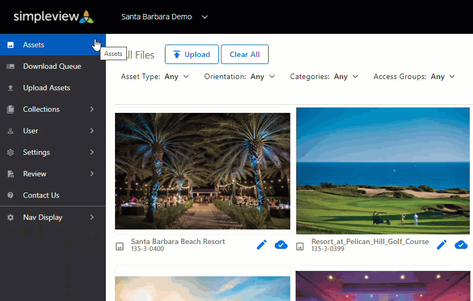The height and width of the screenshot is (301, 473).
Task: Click the Resort_at_Pelican_Hill_Golf_Course title
Action: click(370, 241)
